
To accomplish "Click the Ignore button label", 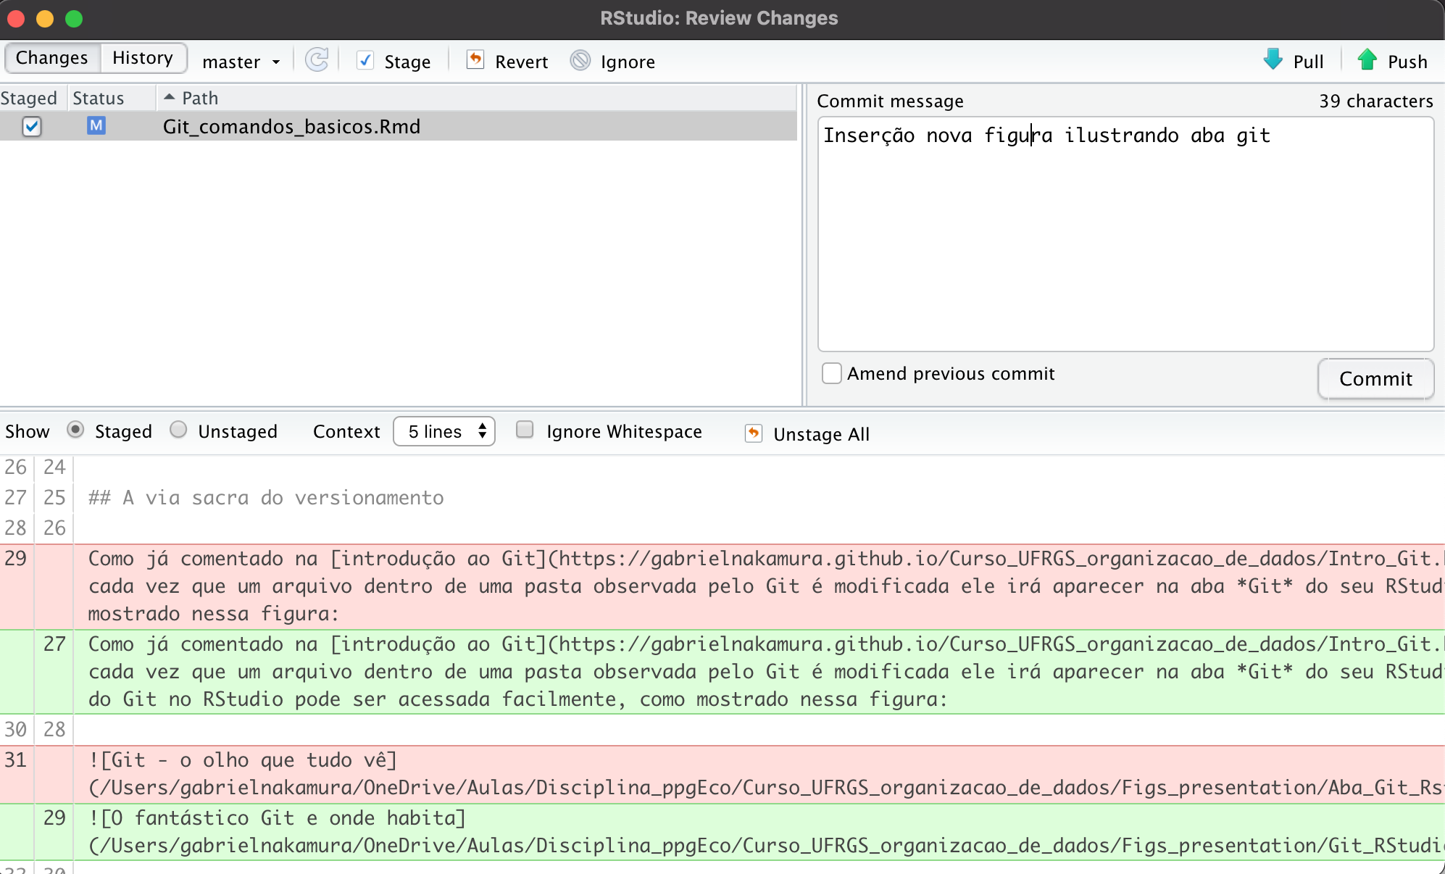I will tap(628, 62).
